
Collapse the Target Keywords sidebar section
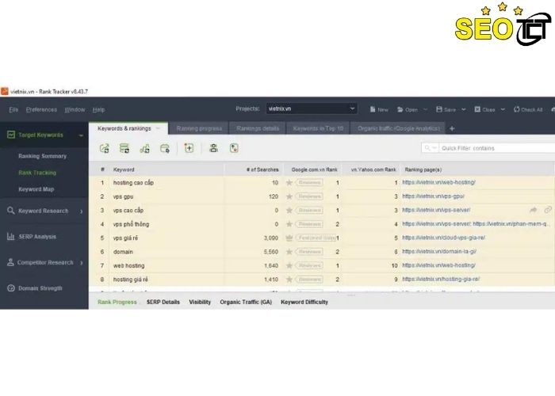click(81, 135)
